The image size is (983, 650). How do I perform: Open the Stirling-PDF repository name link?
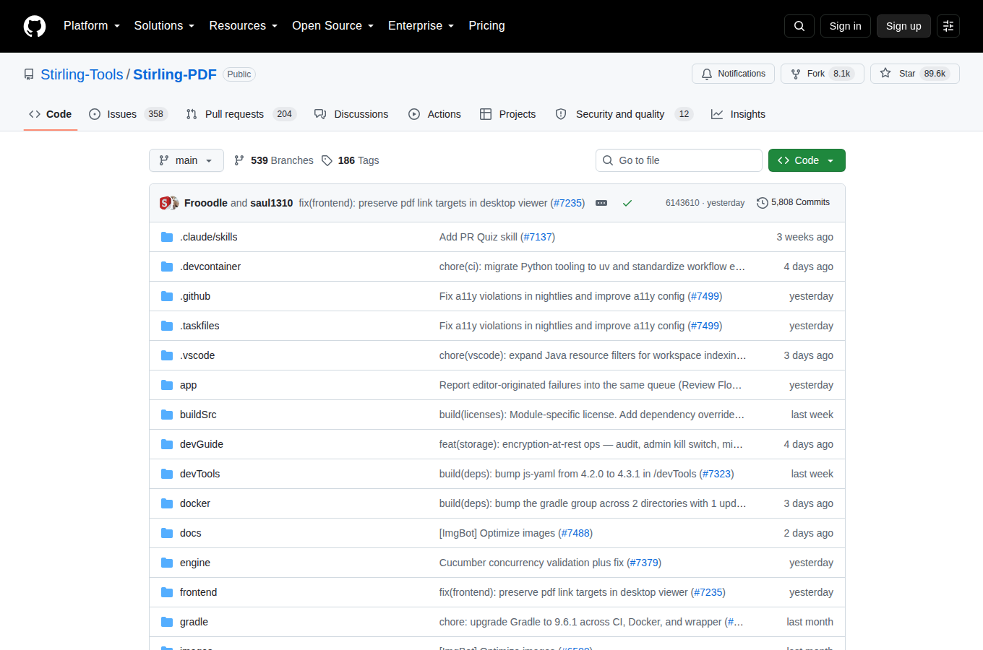pyautogui.click(x=175, y=74)
